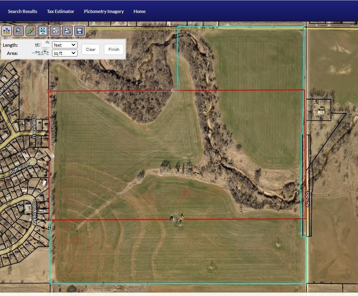
Task: Open the Search Results menu
Action: 22,11
